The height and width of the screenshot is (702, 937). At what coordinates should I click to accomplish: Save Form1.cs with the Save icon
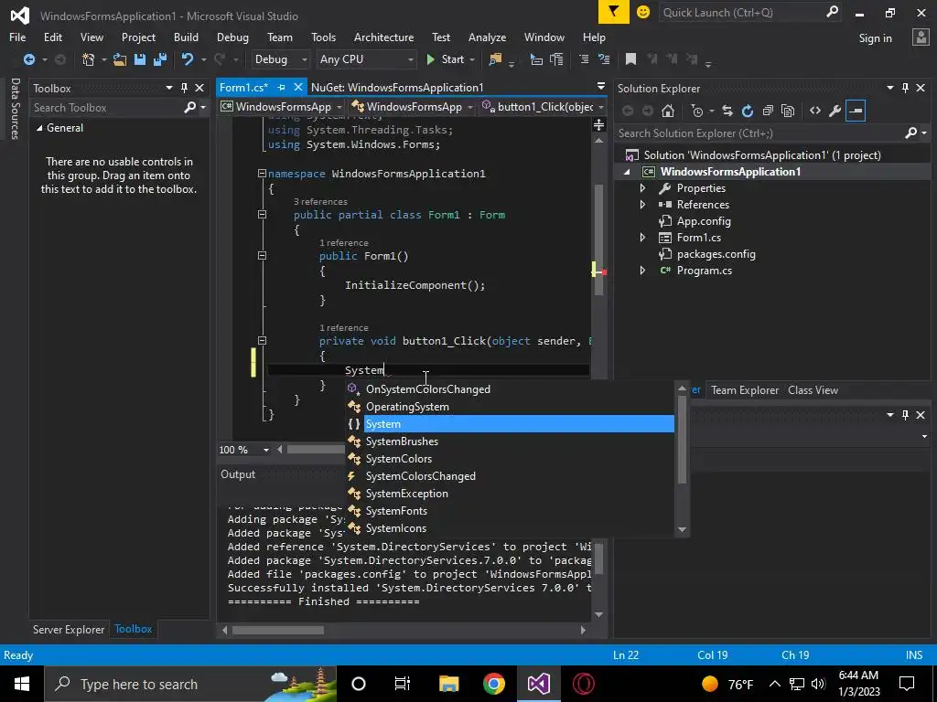[x=140, y=59]
